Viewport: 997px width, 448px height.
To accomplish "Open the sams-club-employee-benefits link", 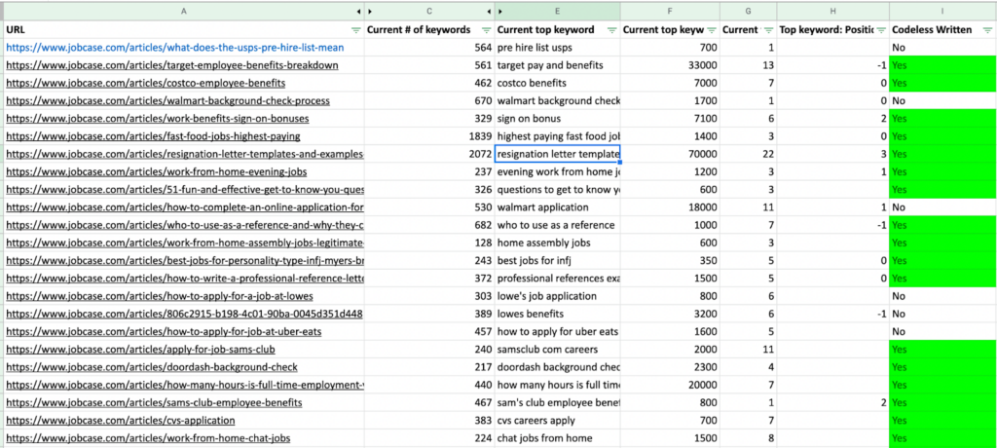I will click(154, 403).
